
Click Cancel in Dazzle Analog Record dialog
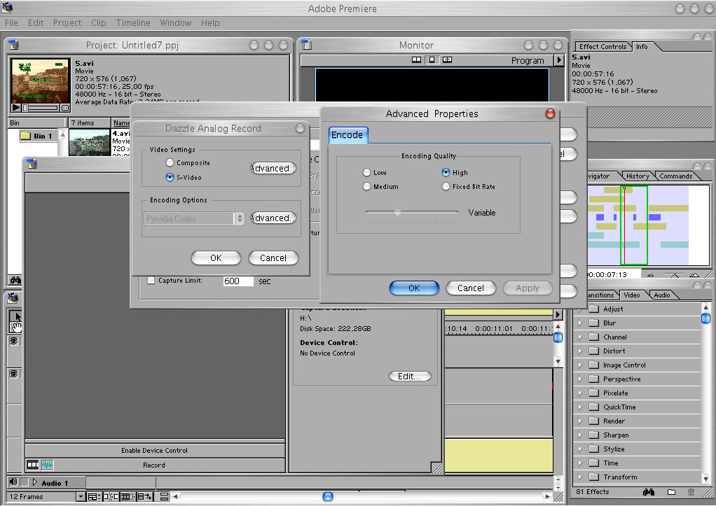[x=273, y=258]
